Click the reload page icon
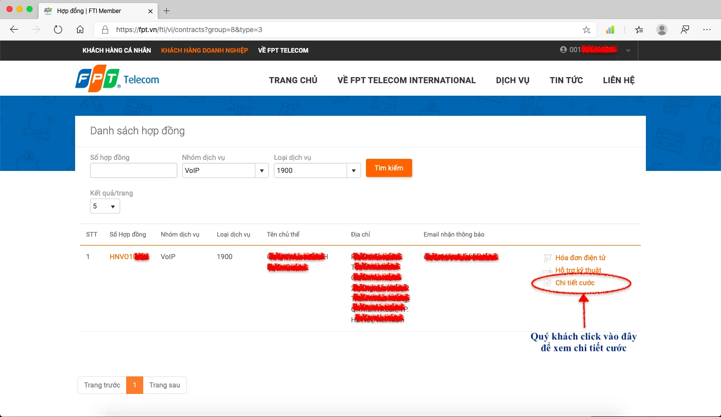The image size is (721, 417). pyautogui.click(x=58, y=30)
